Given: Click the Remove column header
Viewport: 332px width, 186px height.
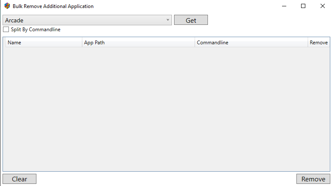Looking at the screenshot, I should [x=318, y=42].
